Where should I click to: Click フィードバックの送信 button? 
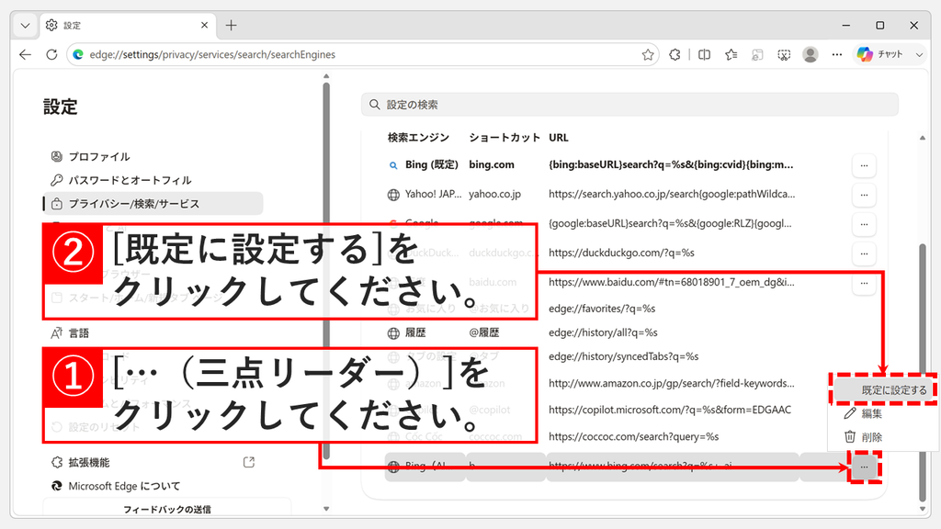click(167, 509)
